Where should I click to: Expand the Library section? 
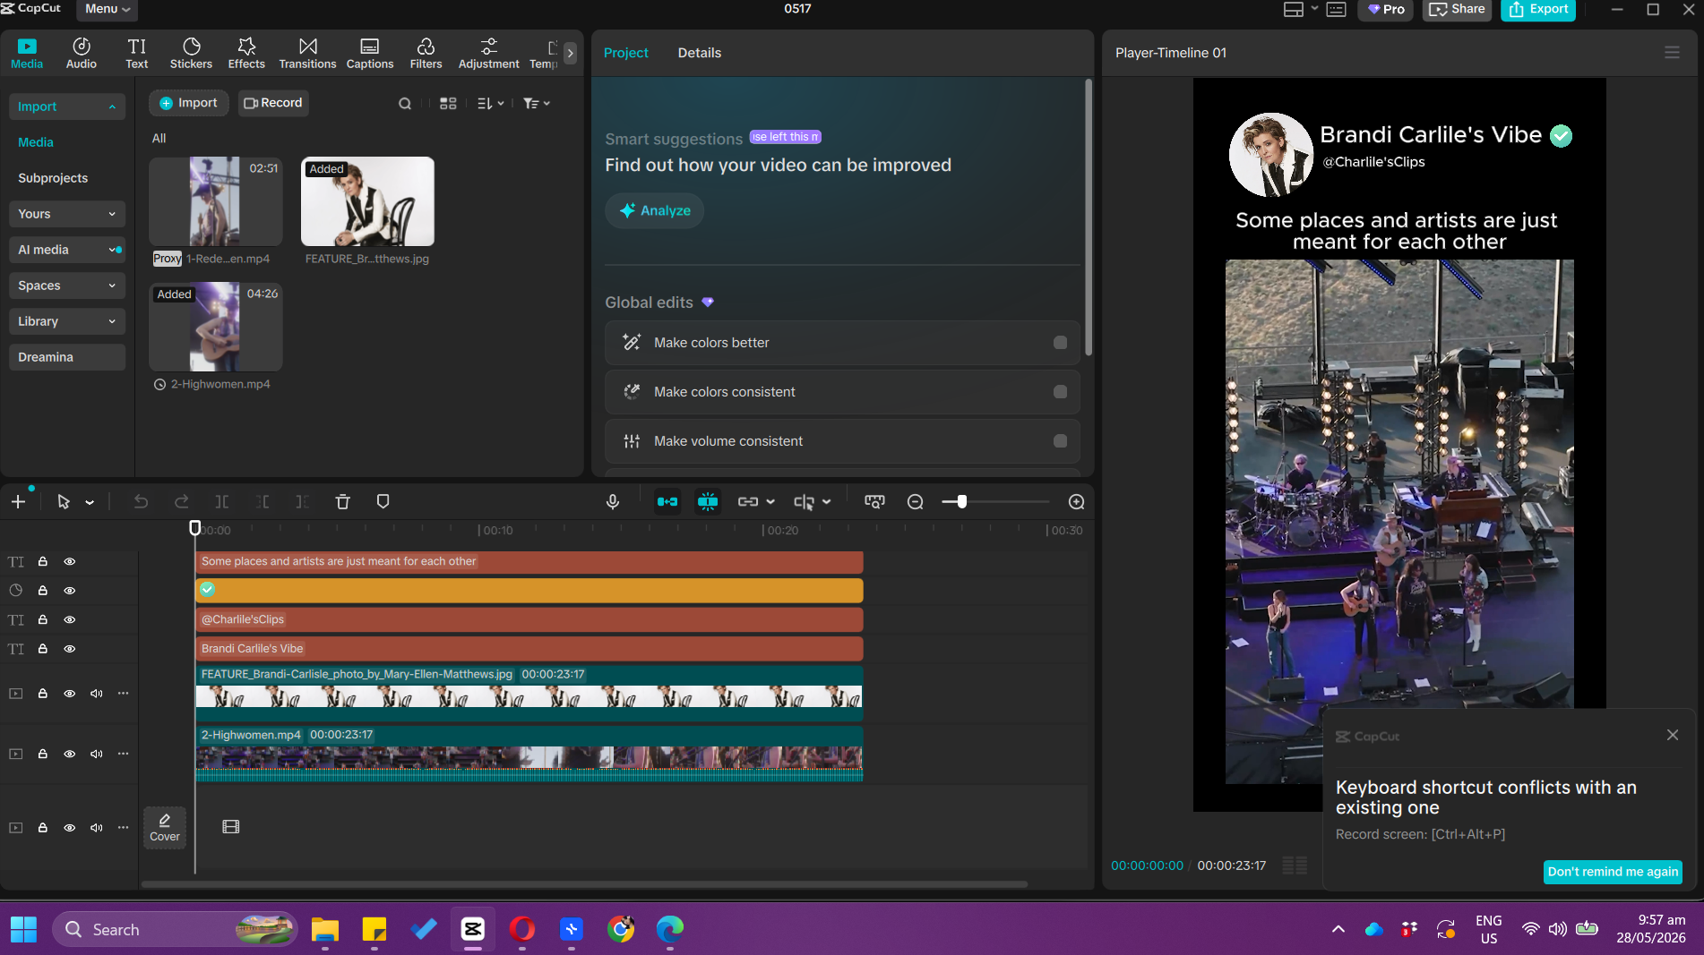(67, 321)
